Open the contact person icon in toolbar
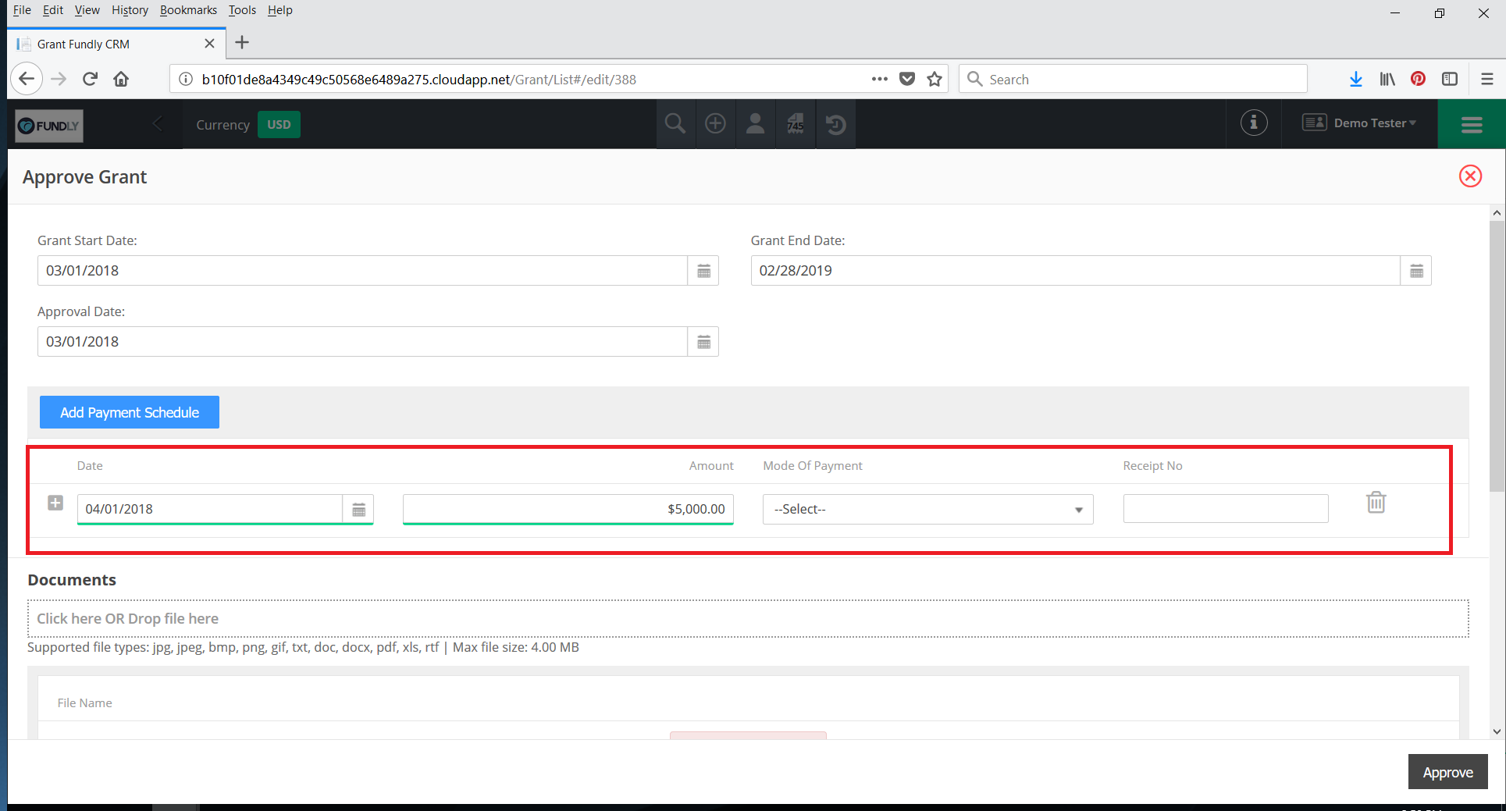 755,124
